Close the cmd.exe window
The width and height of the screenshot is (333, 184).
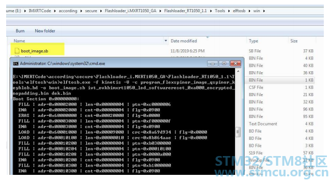click(x=236, y=64)
